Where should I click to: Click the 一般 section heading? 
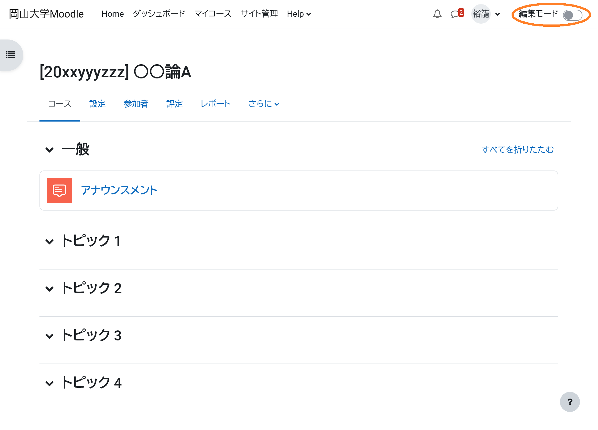(76, 149)
